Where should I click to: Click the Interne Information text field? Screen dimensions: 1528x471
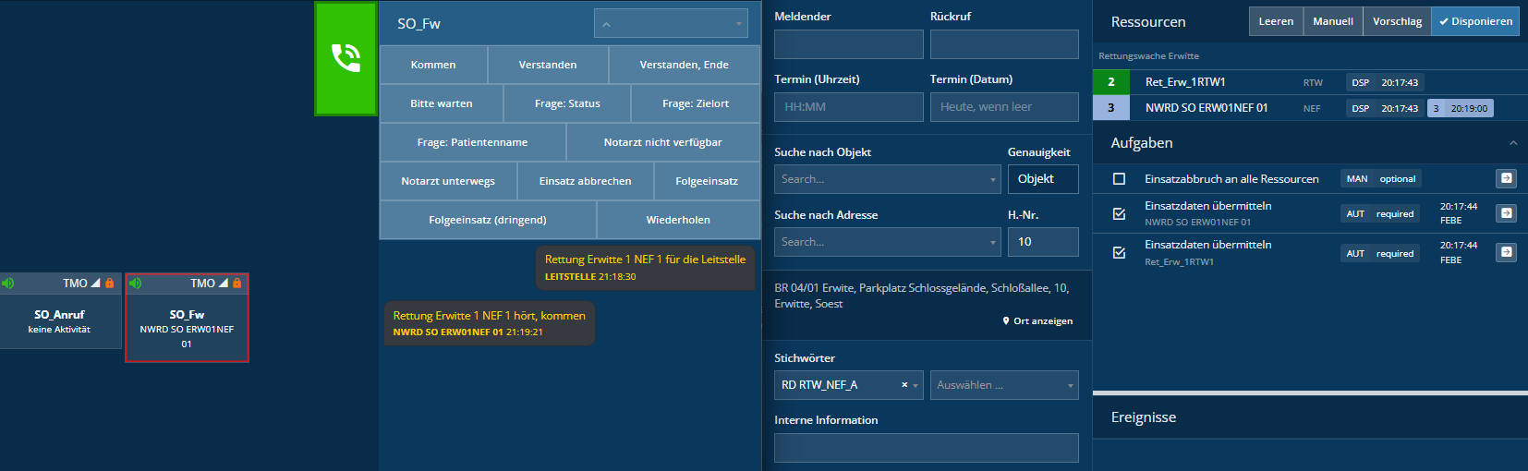(926, 448)
